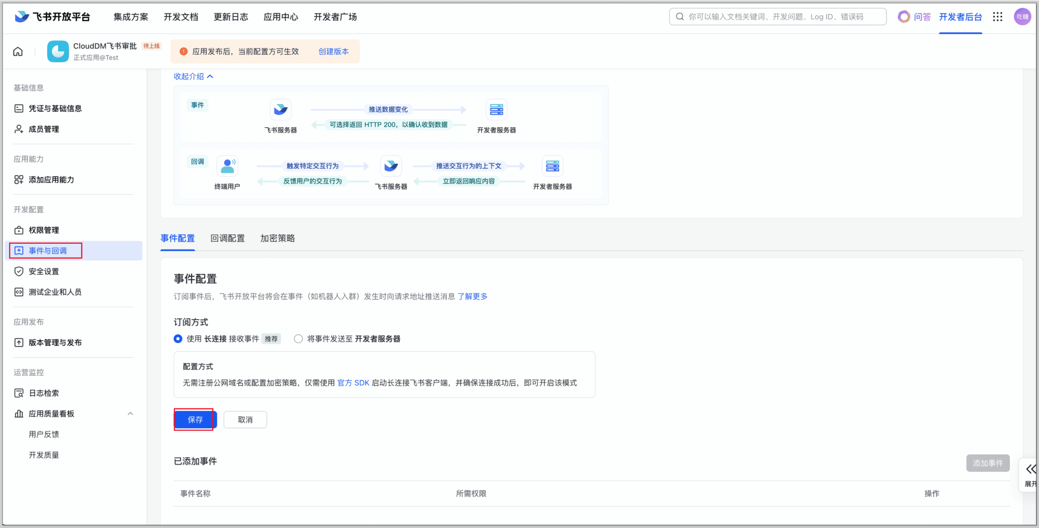Switch to 回调配置 tab
The width and height of the screenshot is (1039, 528).
coord(228,238)
